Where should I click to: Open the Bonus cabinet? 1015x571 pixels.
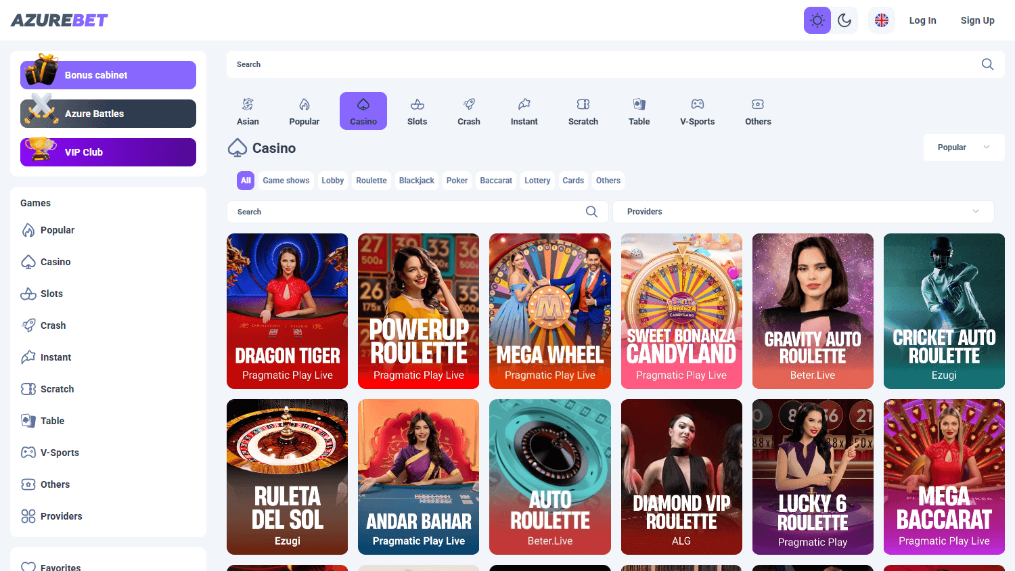[x=108, y=74]
